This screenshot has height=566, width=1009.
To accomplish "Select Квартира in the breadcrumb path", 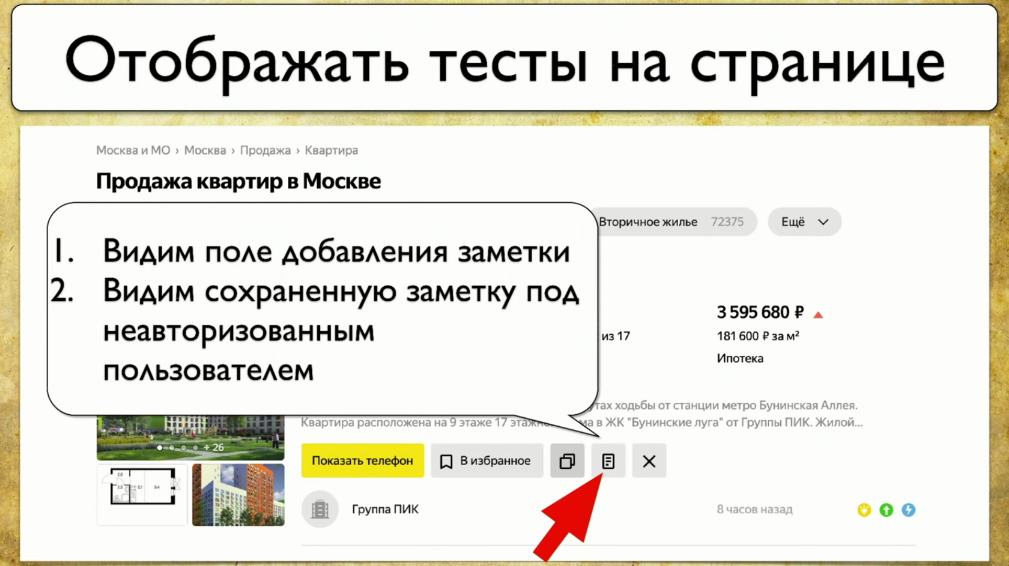I will (332, 150).
